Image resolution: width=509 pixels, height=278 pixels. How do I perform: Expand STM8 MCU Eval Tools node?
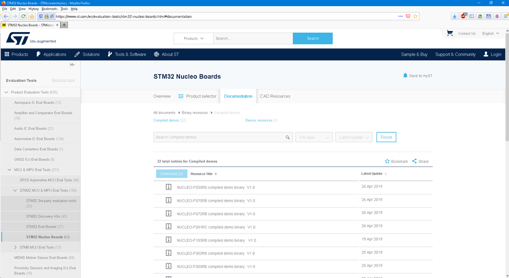(15, 247)
